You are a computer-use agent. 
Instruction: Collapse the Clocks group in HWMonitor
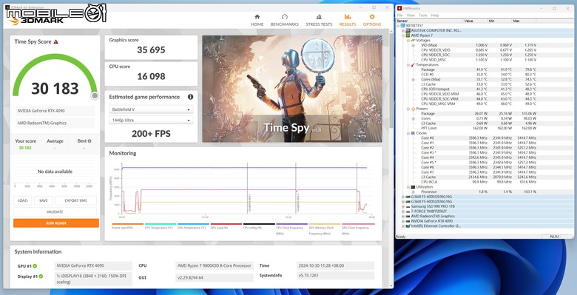[x=408, y=133]
